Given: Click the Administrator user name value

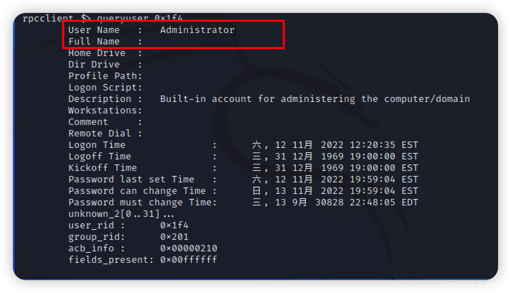Looking at the screenshot, I should [197, 30].
